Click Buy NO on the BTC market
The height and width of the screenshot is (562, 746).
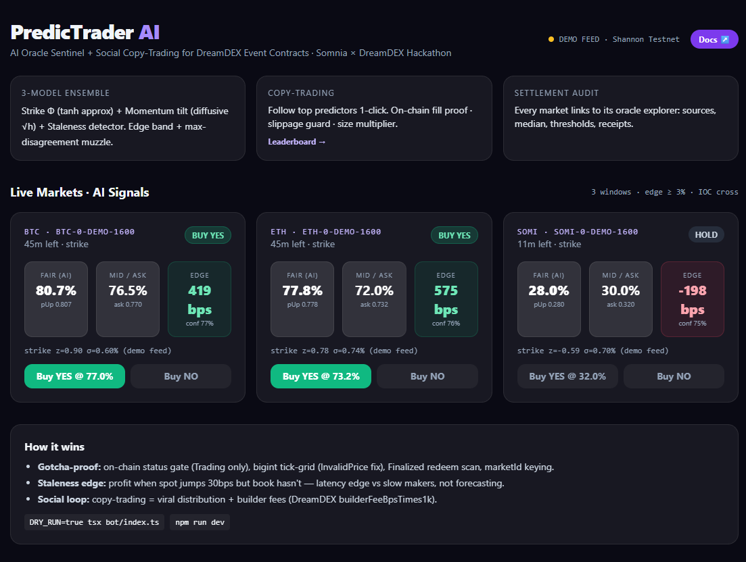[x=181, y=376]
